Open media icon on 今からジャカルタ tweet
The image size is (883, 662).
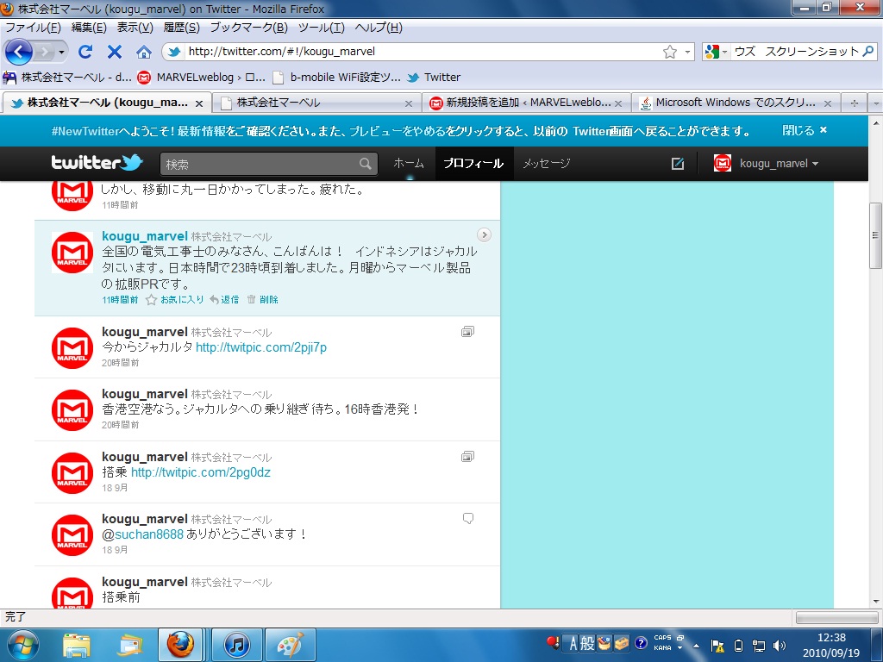tap(467, 332)
